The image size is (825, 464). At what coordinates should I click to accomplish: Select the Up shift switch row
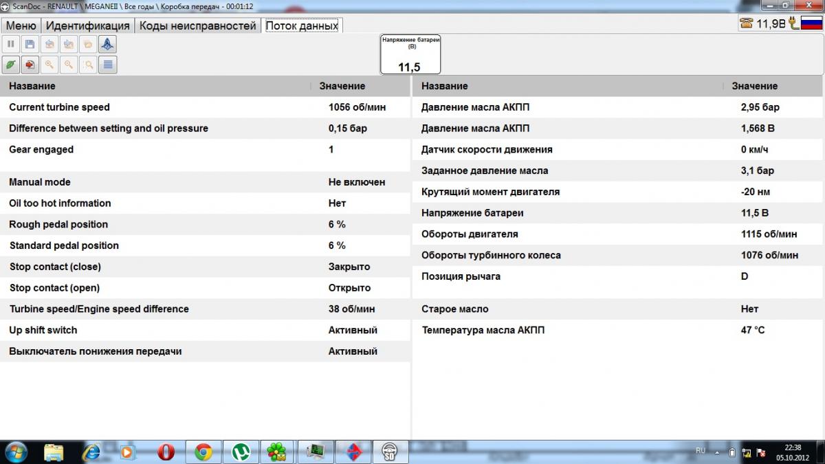tap(205, 331)
